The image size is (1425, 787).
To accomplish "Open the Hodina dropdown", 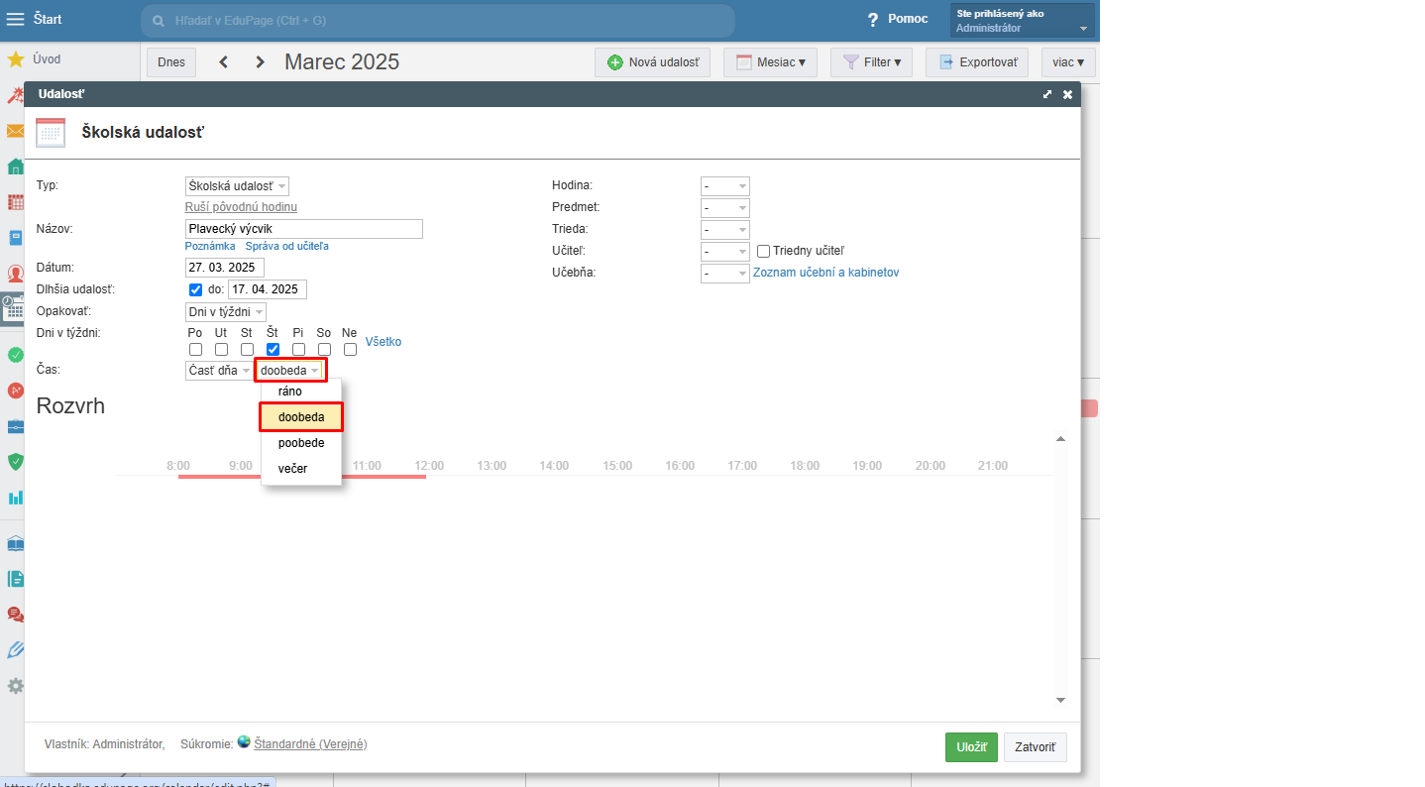I will tap(725, 186).
